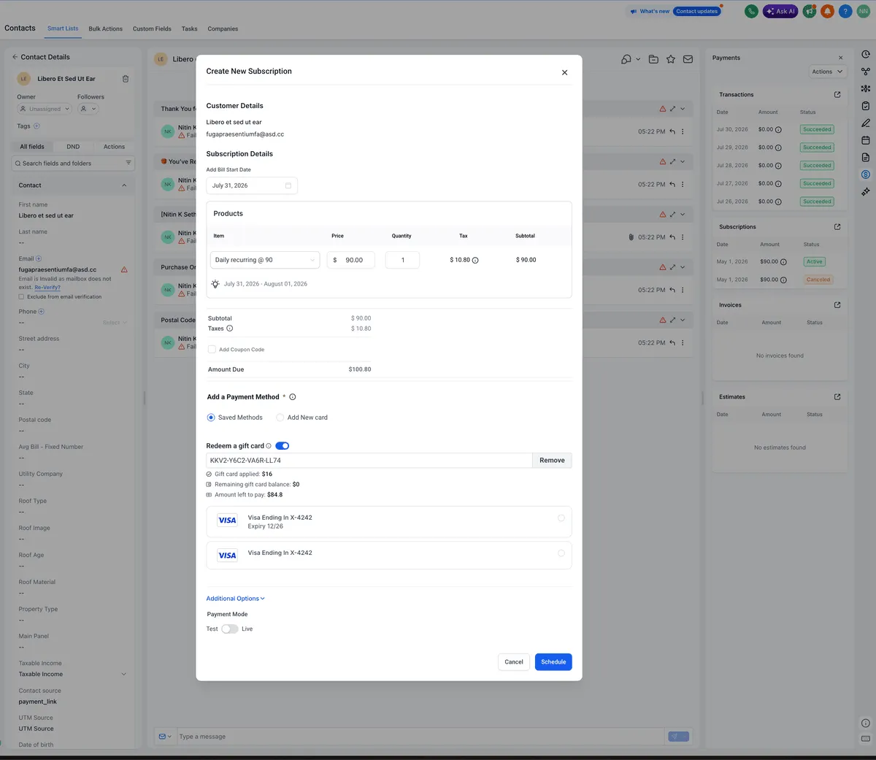The height and width of the screenshot is (760, 876).
Task: Close the Create New Subscription dialog
Action: [564, 72]
